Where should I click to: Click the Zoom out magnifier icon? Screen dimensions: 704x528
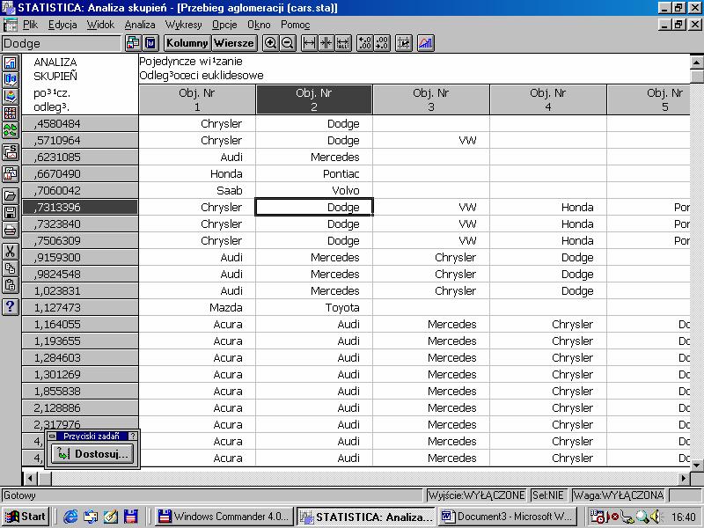[288, 43]
